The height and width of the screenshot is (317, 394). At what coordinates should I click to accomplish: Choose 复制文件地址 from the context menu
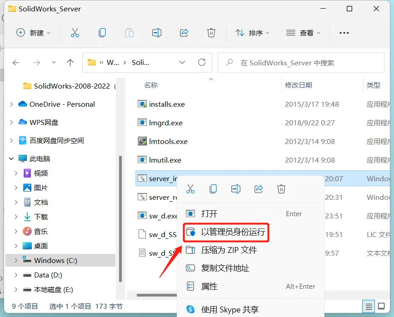[250, 268]
